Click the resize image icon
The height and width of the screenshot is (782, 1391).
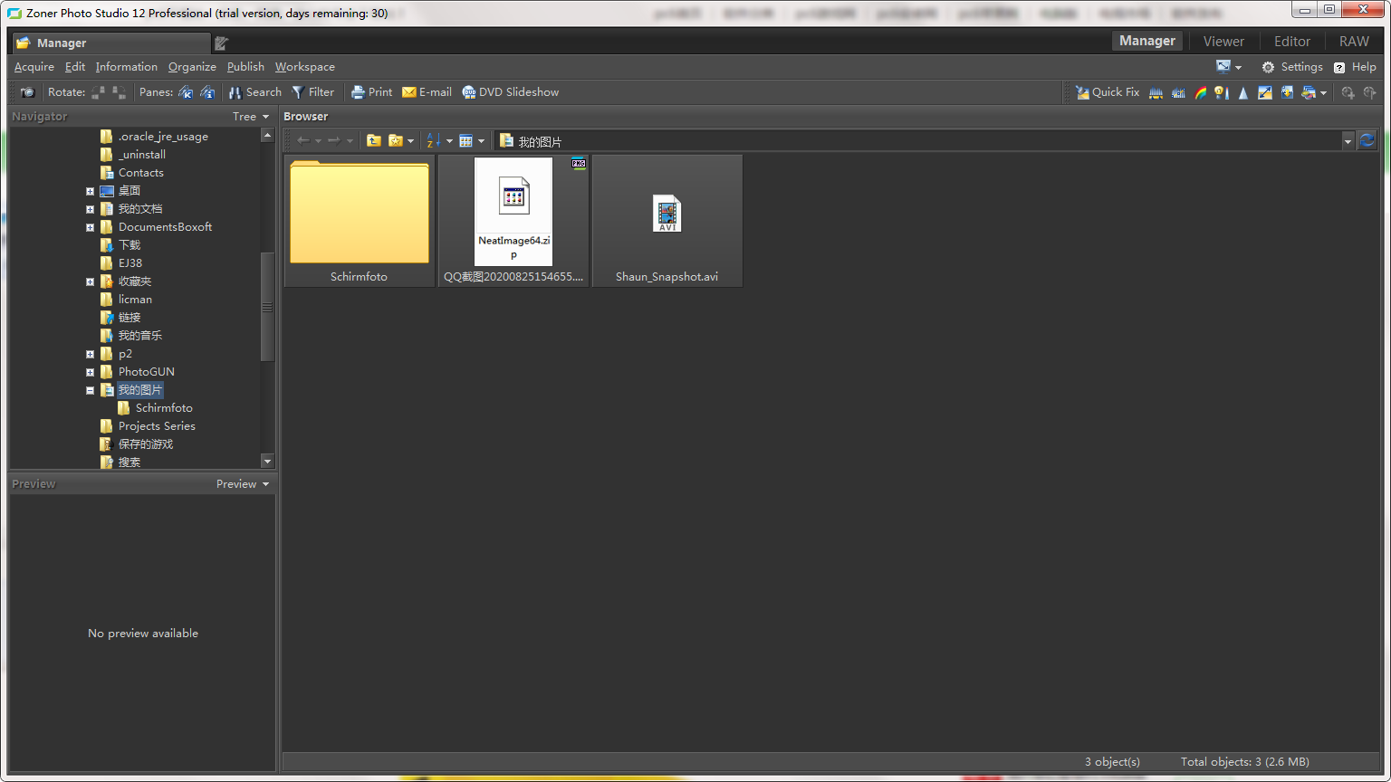coord(1265,92)
